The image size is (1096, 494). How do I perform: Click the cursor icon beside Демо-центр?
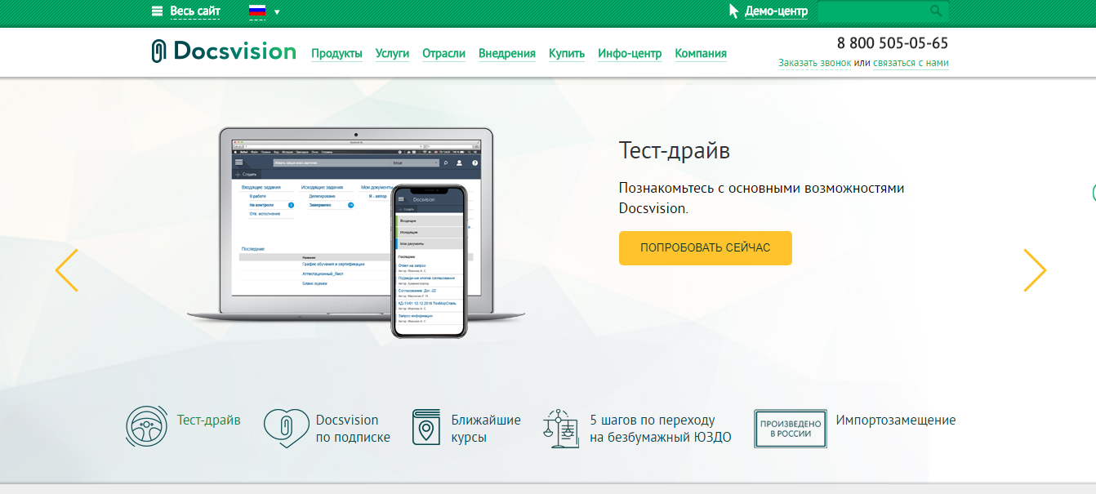[x=733, y=11]
